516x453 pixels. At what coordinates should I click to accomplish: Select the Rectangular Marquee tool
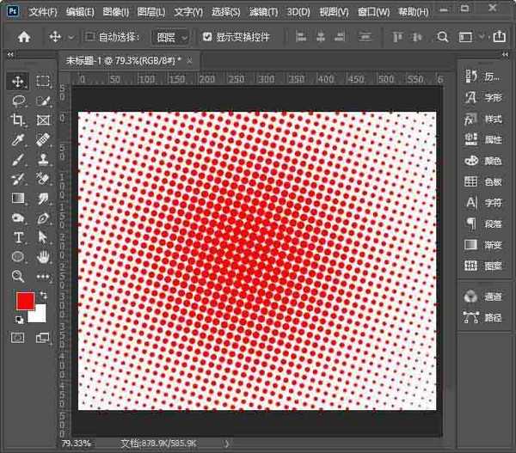43,81
